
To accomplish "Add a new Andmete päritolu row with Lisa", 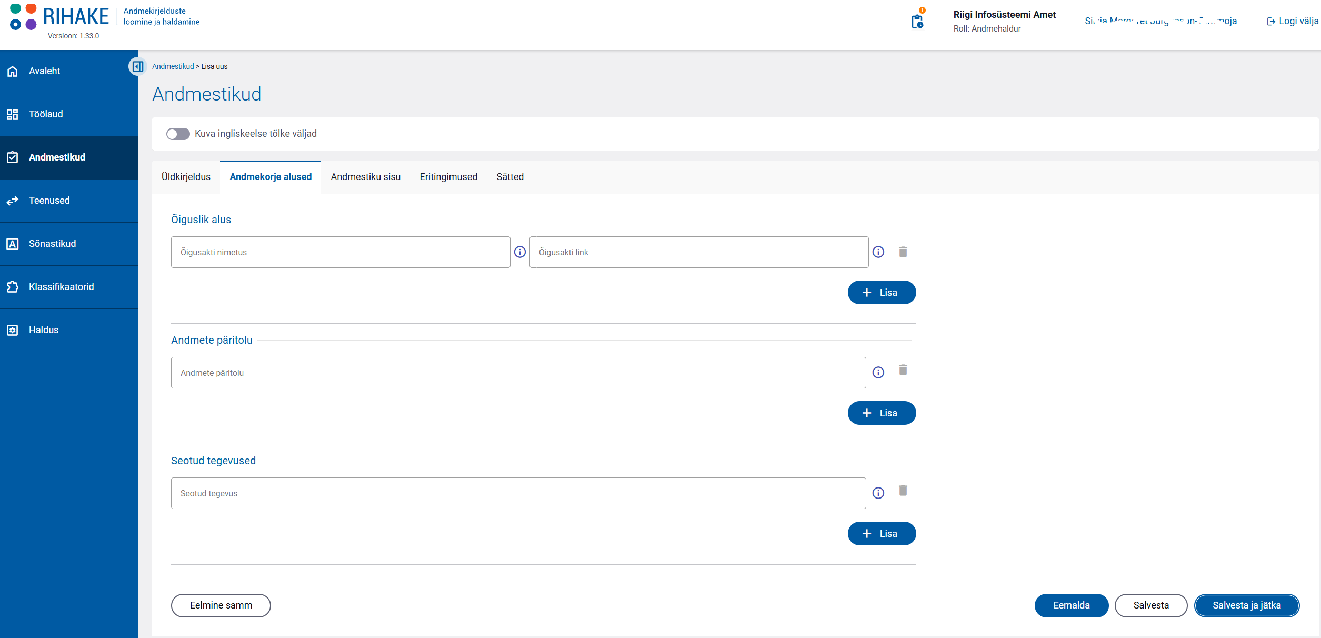I will 882,413.
